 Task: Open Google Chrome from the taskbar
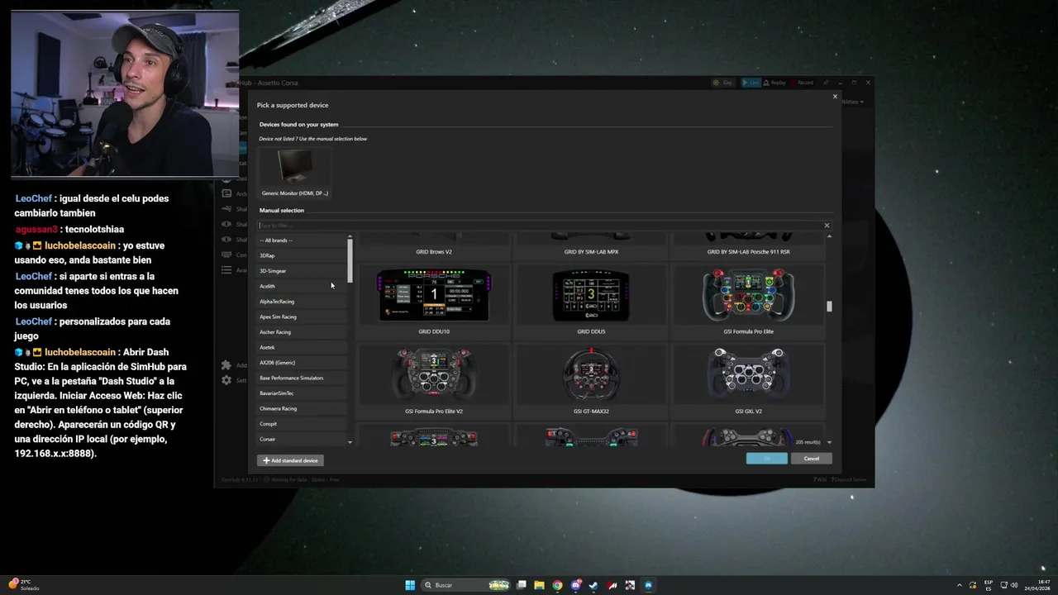point(557,585)
